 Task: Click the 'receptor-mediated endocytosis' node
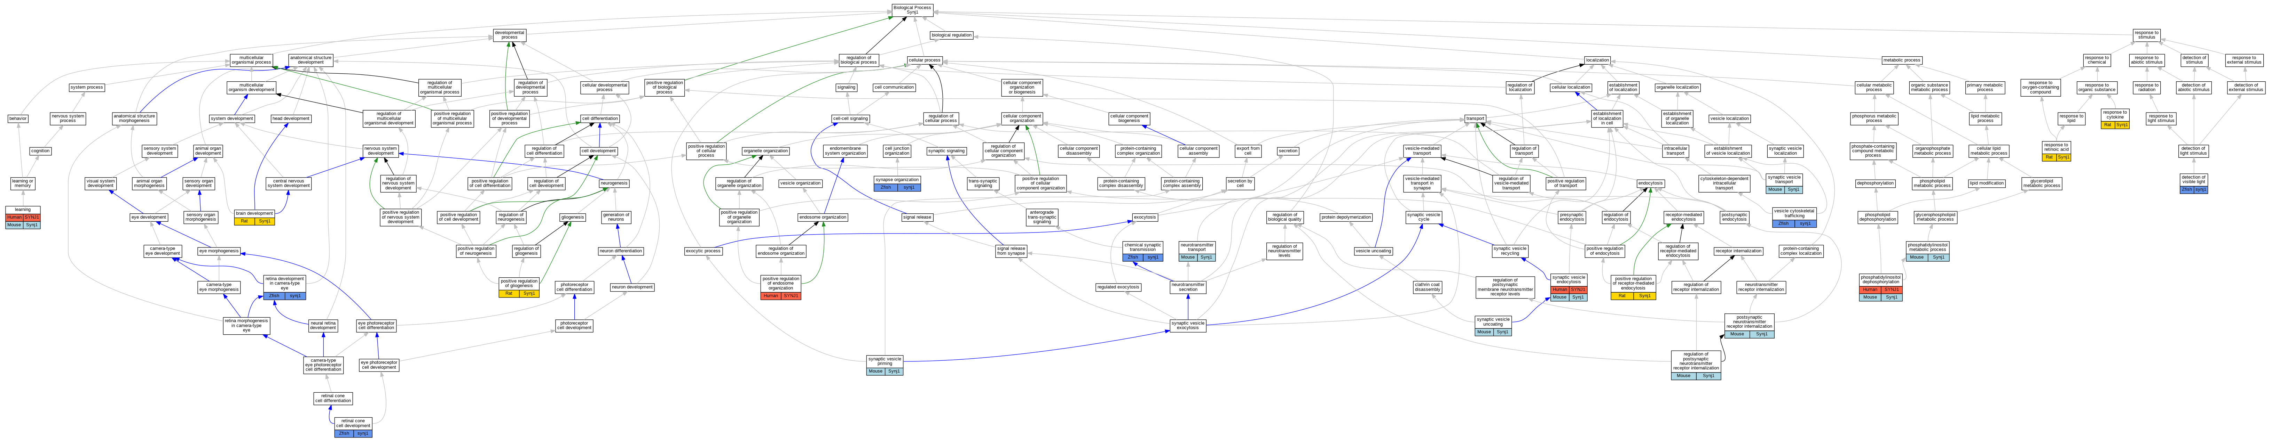[1683, 218]
